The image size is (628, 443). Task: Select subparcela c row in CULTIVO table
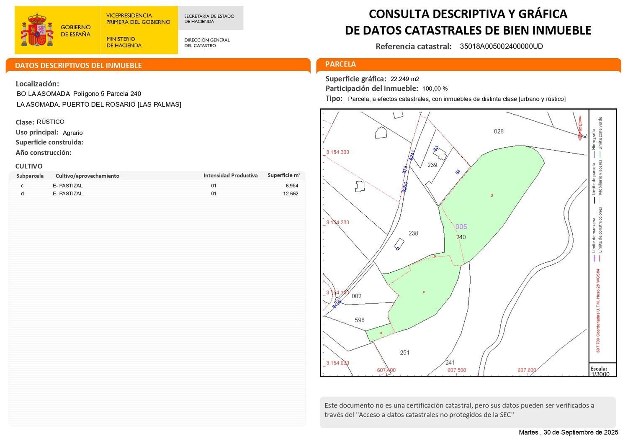(157, 186)
